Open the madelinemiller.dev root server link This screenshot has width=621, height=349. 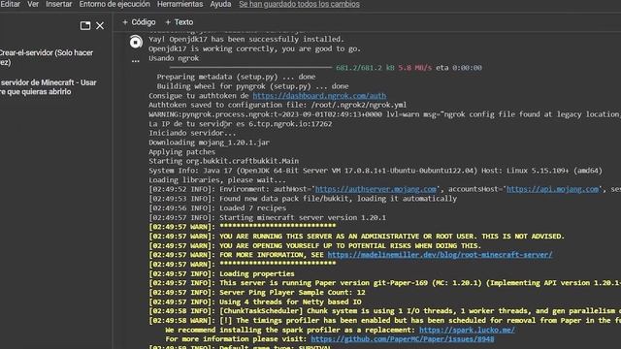click(440, 255)
